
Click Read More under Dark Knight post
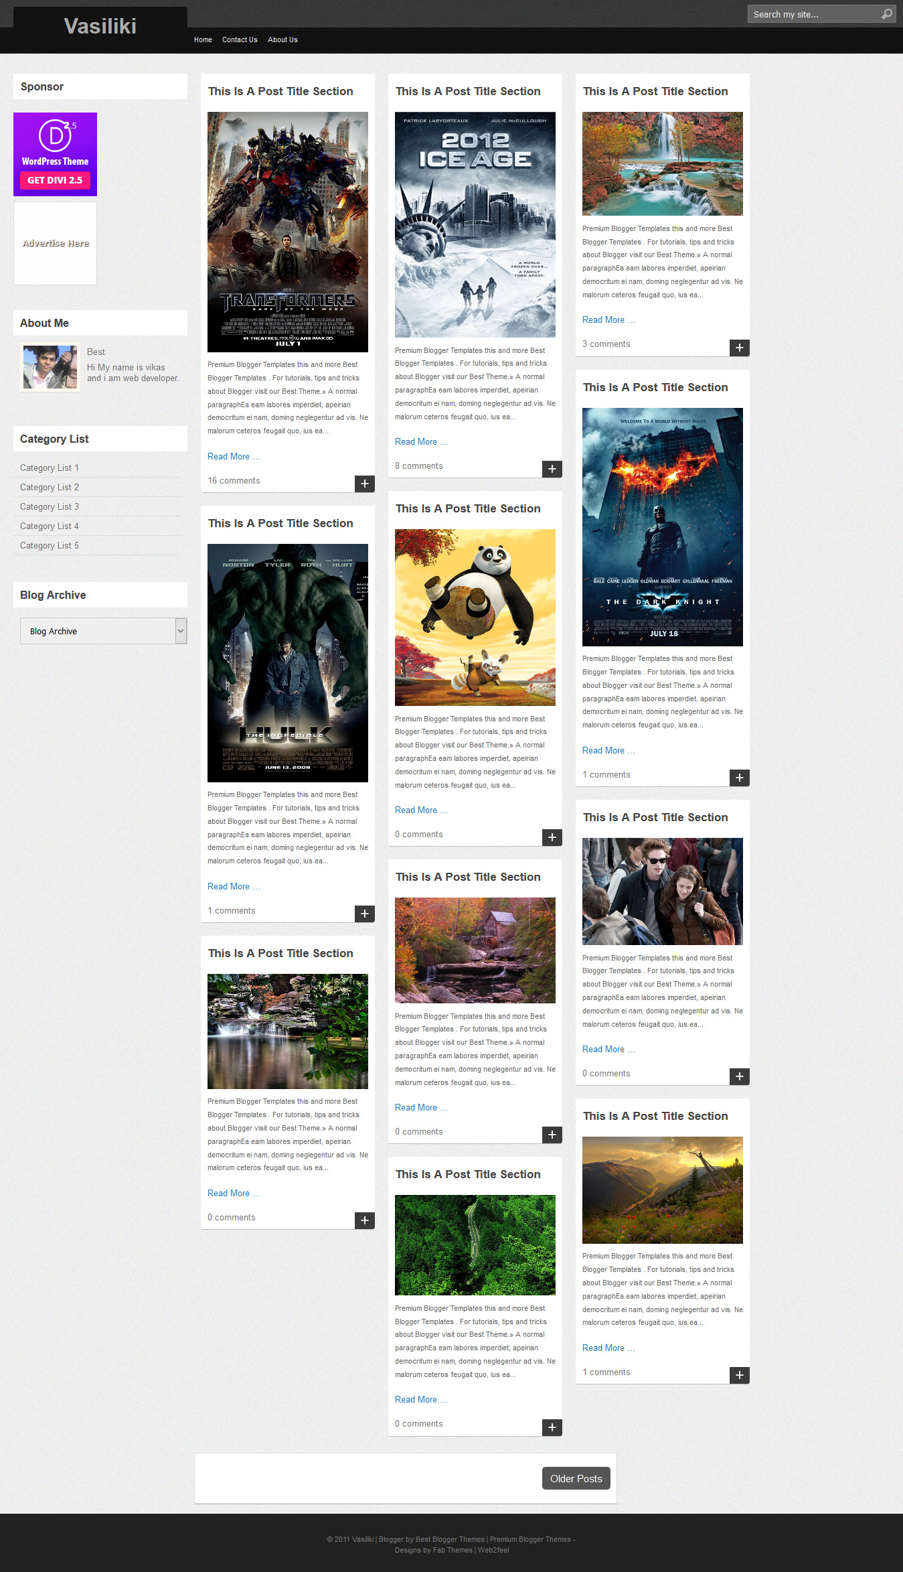click(x=608, y=750)
